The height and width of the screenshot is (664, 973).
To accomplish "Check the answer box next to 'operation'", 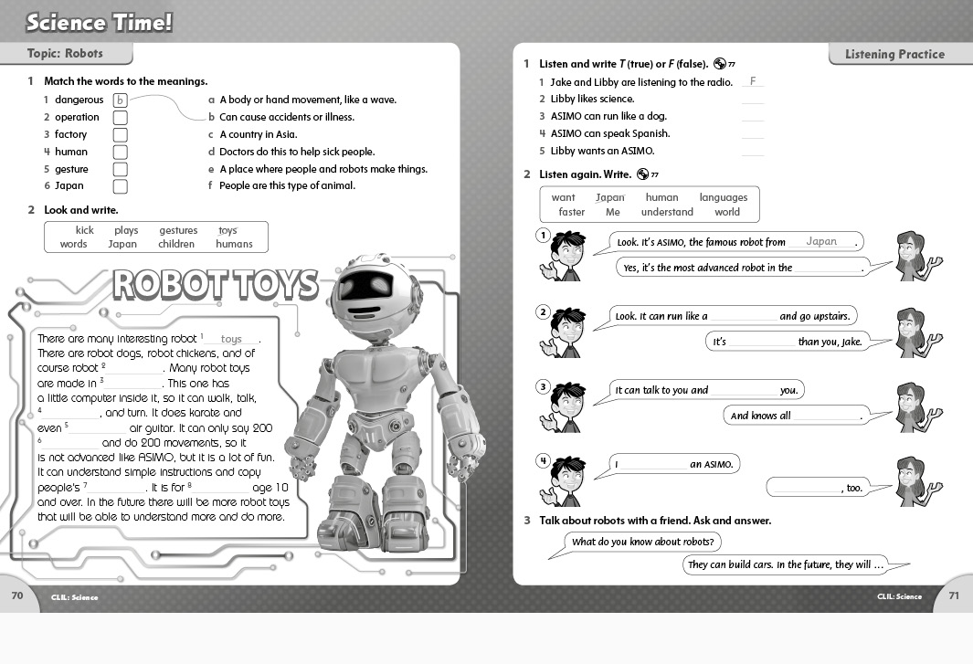I will tap(121, 117).
